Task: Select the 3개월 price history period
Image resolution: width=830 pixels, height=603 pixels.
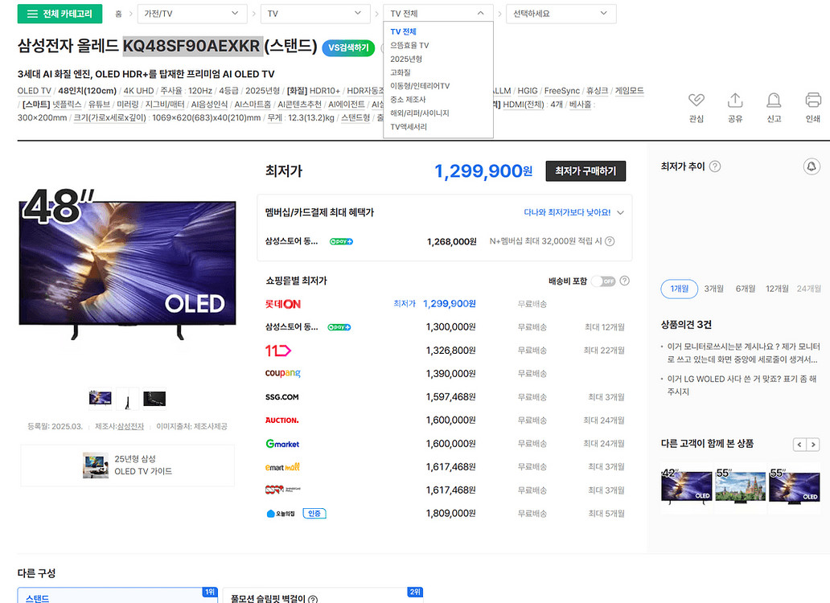Action: (x=713, y=287)
